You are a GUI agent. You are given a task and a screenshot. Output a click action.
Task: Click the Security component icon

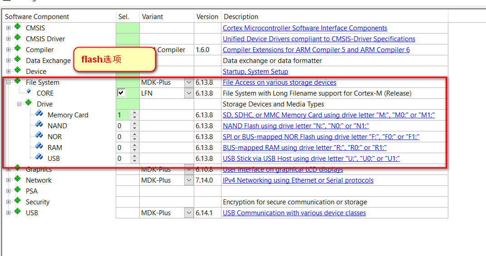point(18,201)
